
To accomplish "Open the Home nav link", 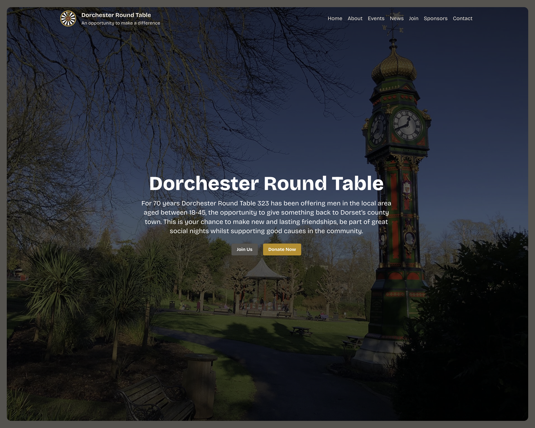I will (x=335, y=19).
